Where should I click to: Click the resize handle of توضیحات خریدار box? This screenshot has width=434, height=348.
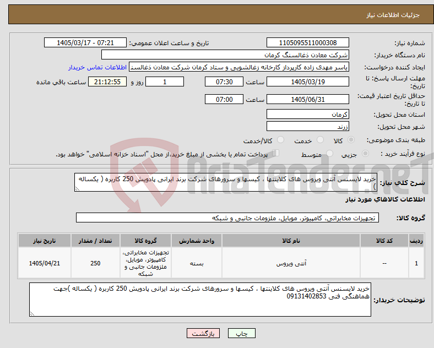(x=32, y=314)
